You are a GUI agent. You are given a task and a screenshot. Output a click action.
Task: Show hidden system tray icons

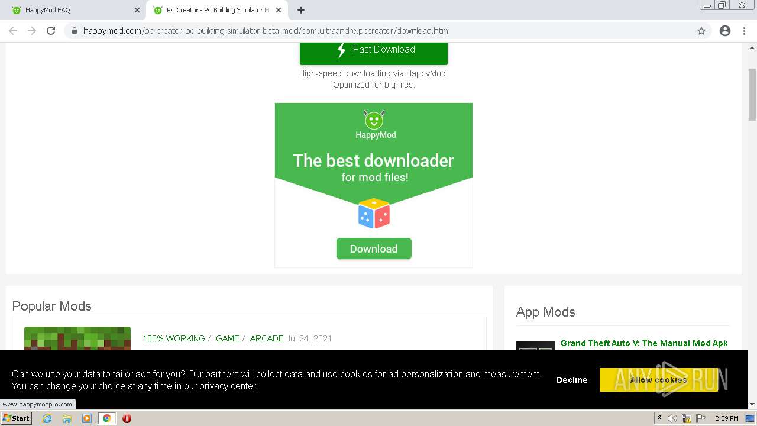(x=659, y=418)
